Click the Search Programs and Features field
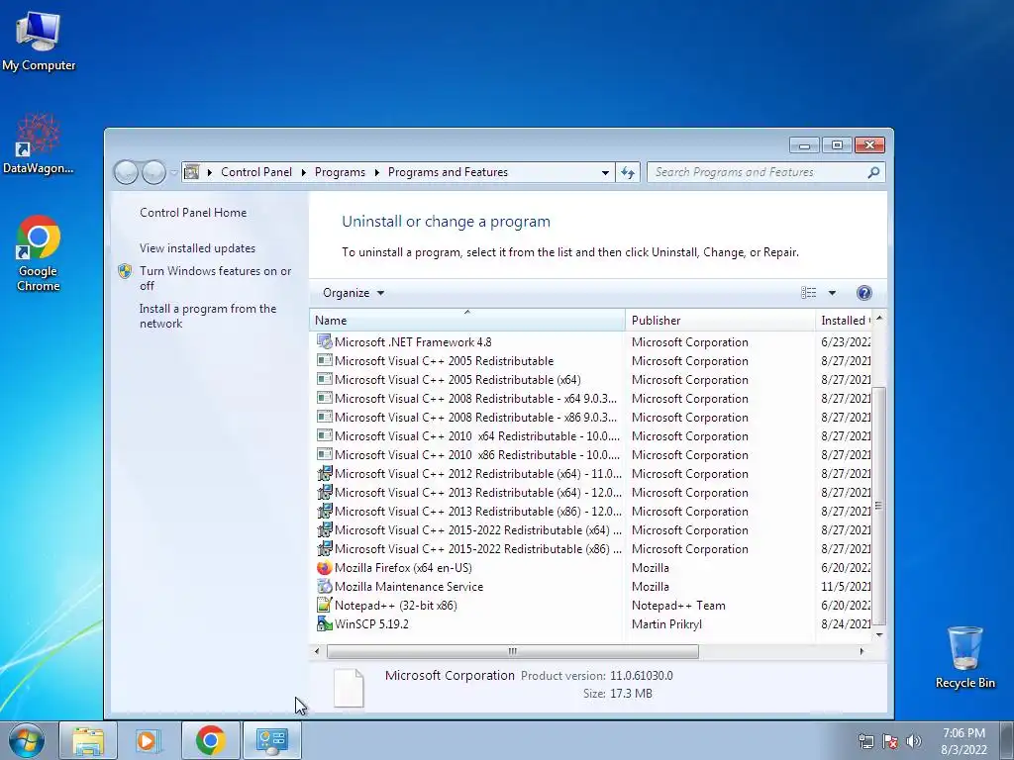Viewport: 1014px width, 760px height. [x=765, y=172]
